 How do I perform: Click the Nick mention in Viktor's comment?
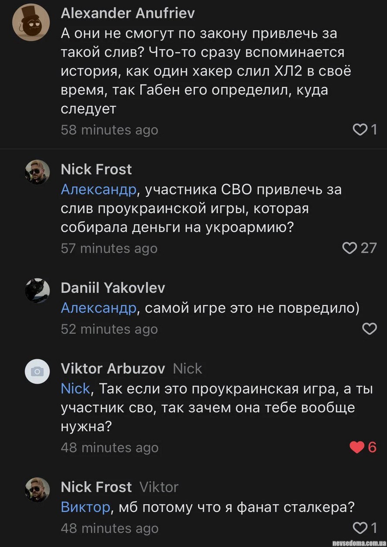(x=75, y=388)
